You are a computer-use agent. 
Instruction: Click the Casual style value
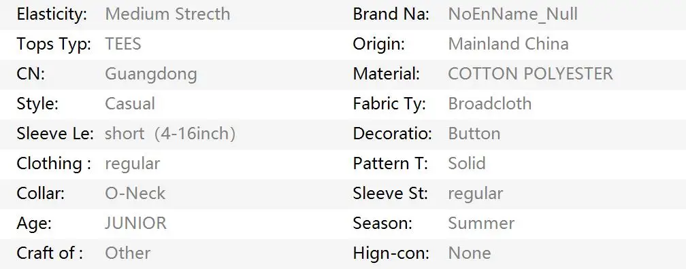(130, 104)
